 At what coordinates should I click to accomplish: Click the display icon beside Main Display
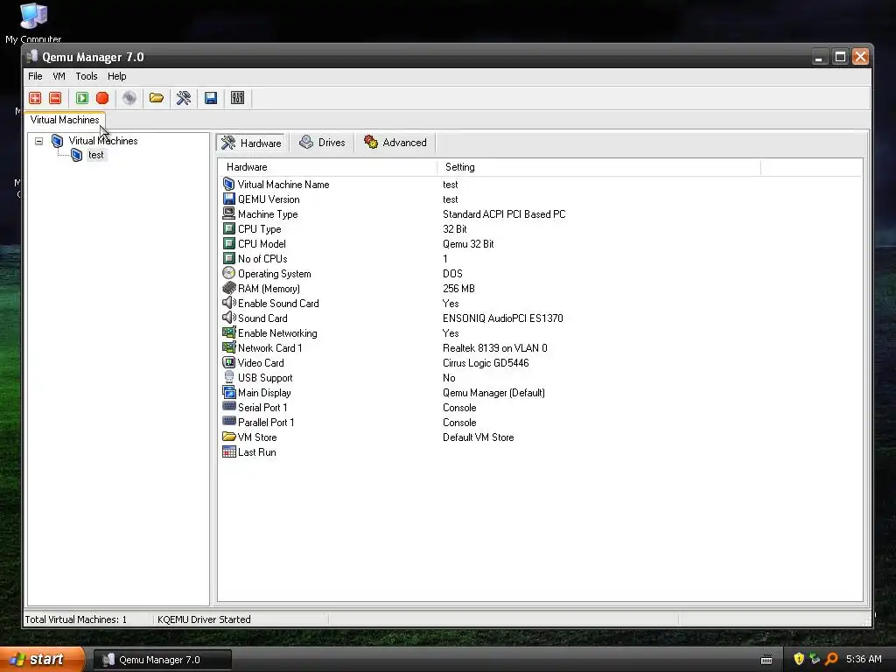[x=229, y=392]
